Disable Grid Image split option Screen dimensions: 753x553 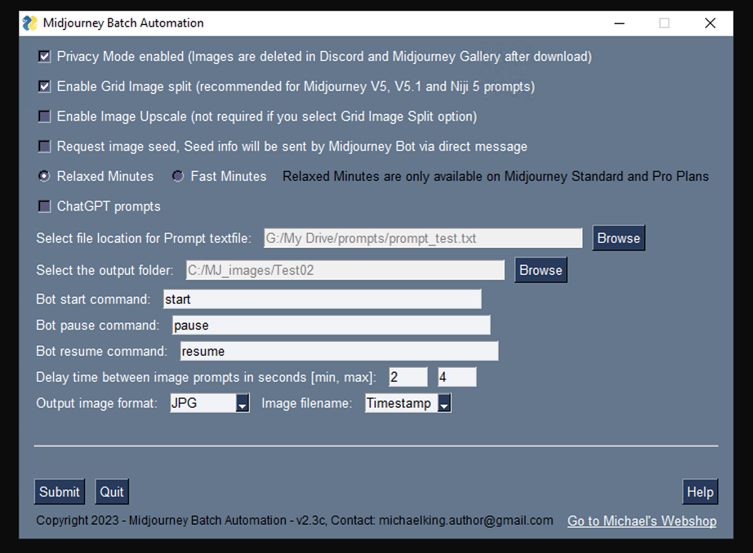click(44, 87)
